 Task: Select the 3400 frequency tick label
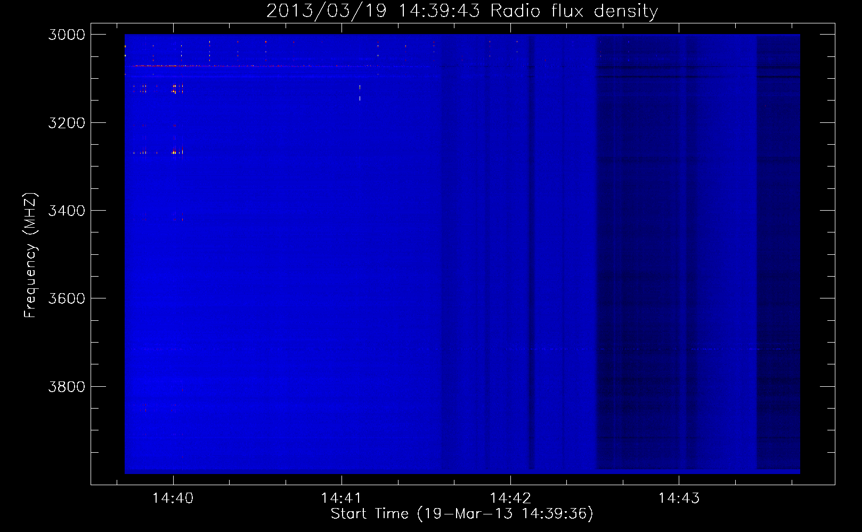(x=67, y=211)
